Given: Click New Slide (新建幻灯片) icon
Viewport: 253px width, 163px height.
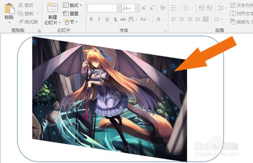Looking at the screenshot, I should pyautogui.click(x=52, y=8).
